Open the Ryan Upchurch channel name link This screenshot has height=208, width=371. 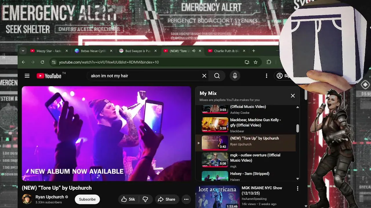(x=50, y=197)
